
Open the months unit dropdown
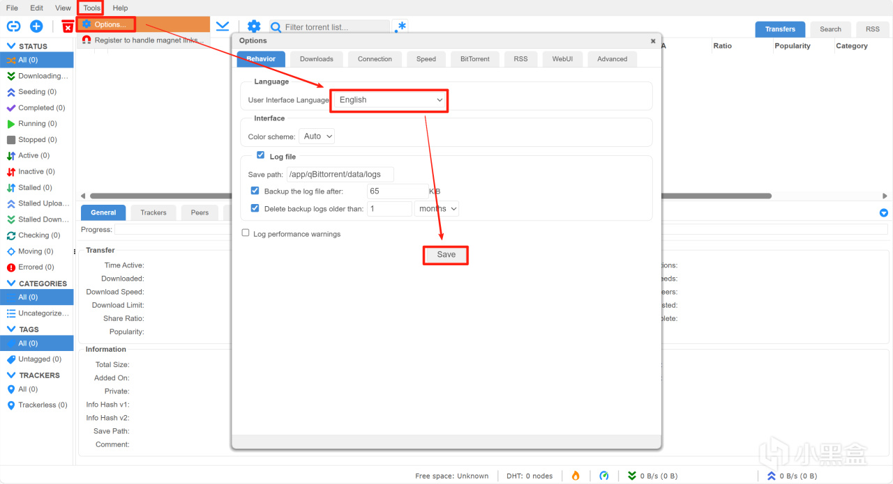[437, 208]
